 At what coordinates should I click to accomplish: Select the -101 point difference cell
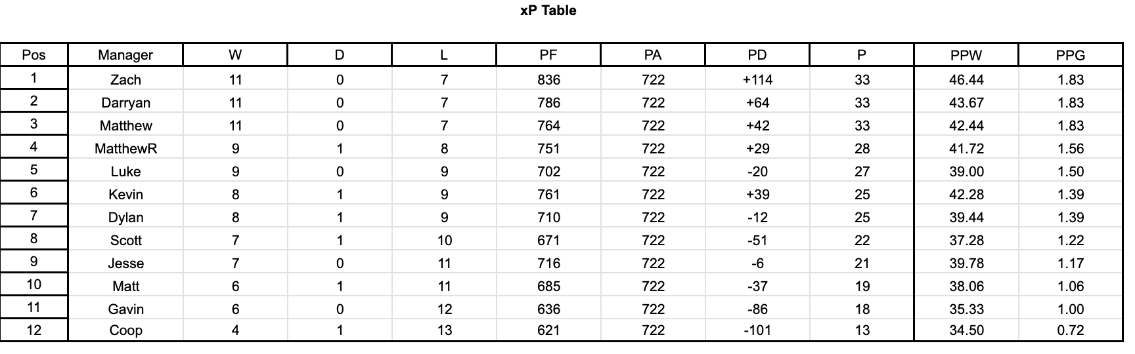pyautogui.click(x=757, y=330)
